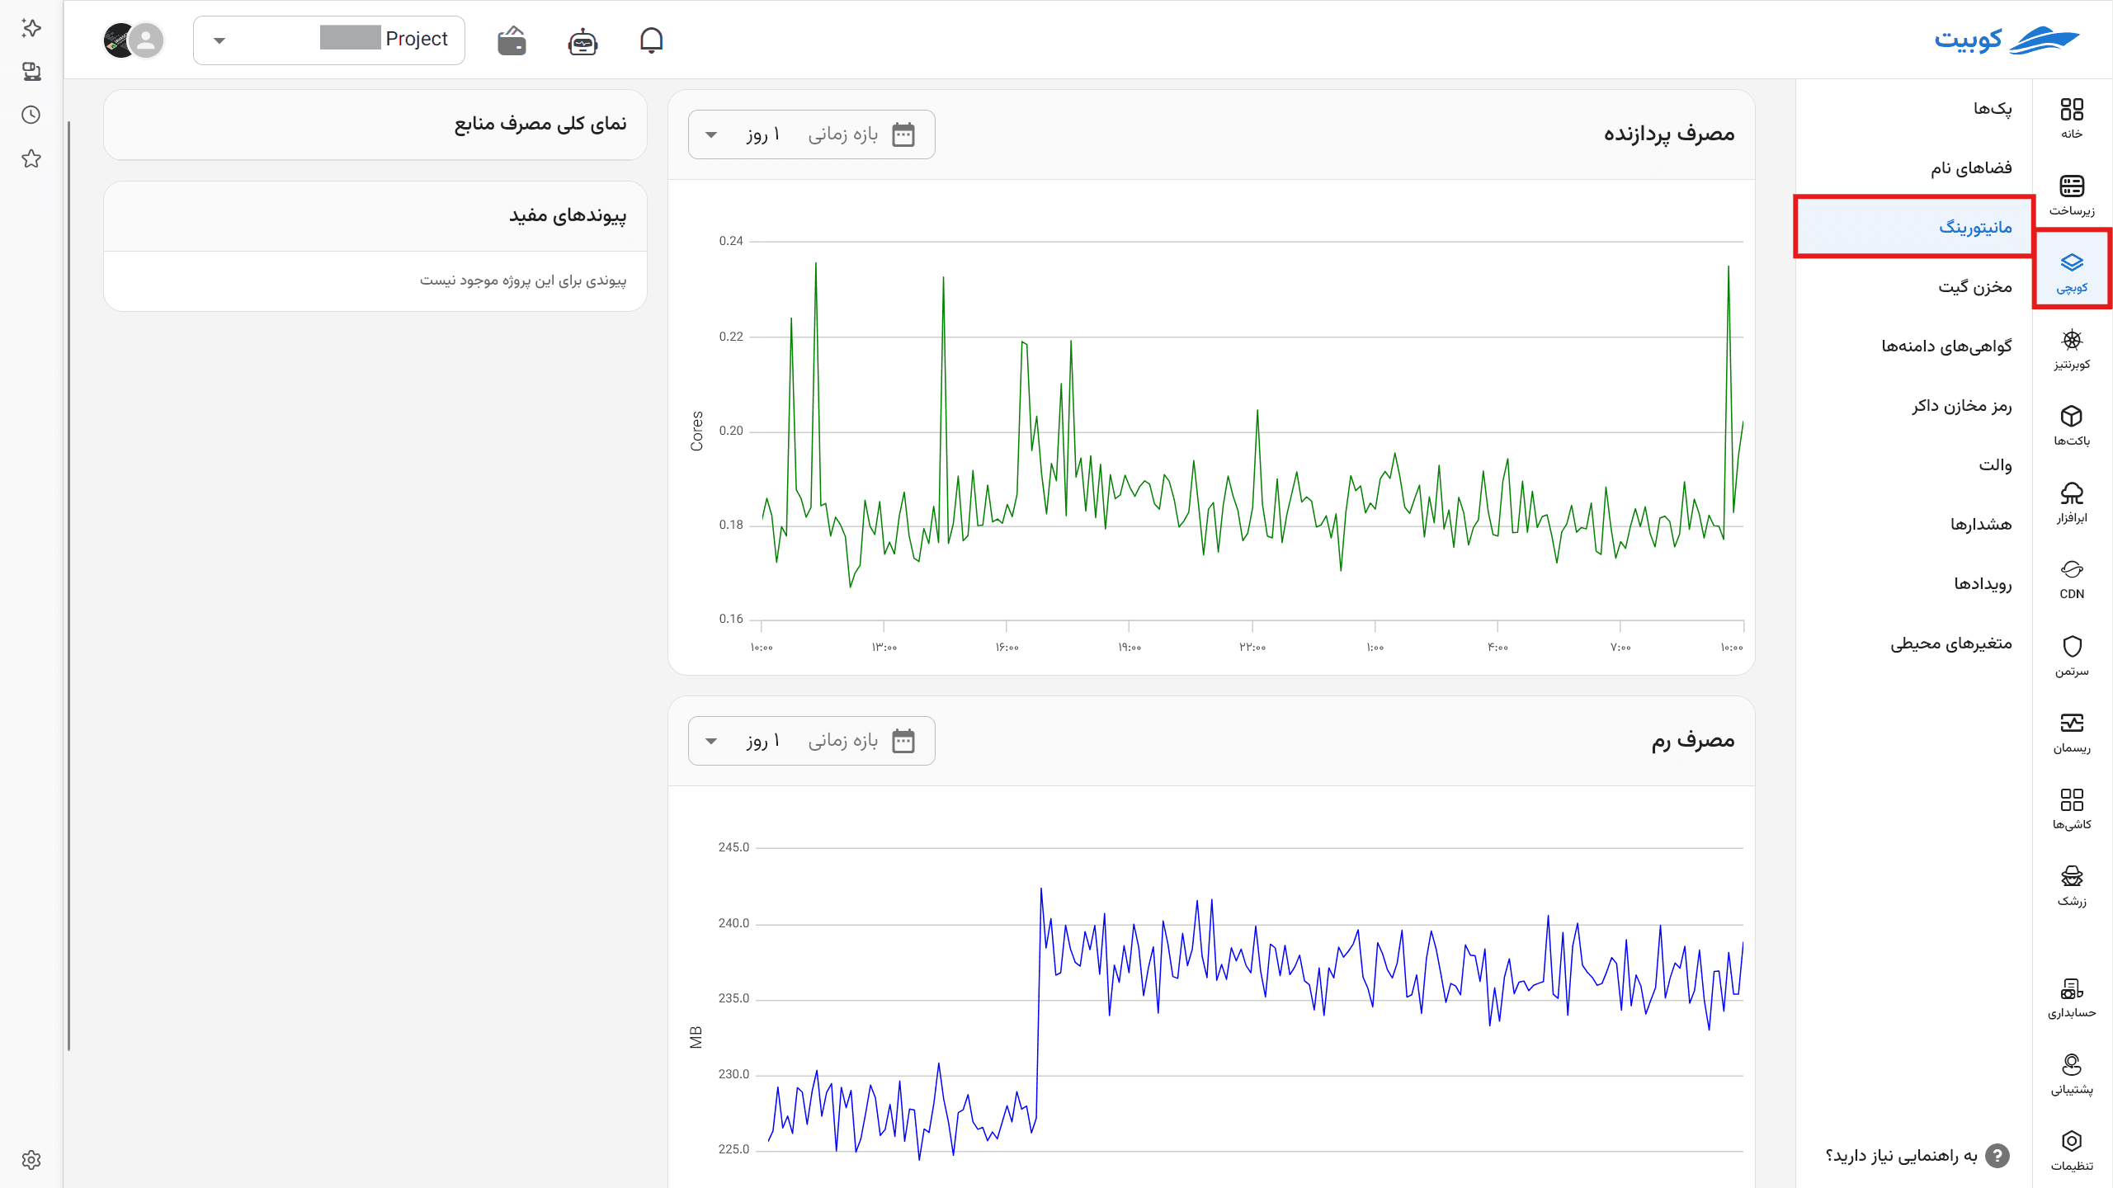
Task: Click the clock history icon in left strip
Action: (x=31, y=115)
